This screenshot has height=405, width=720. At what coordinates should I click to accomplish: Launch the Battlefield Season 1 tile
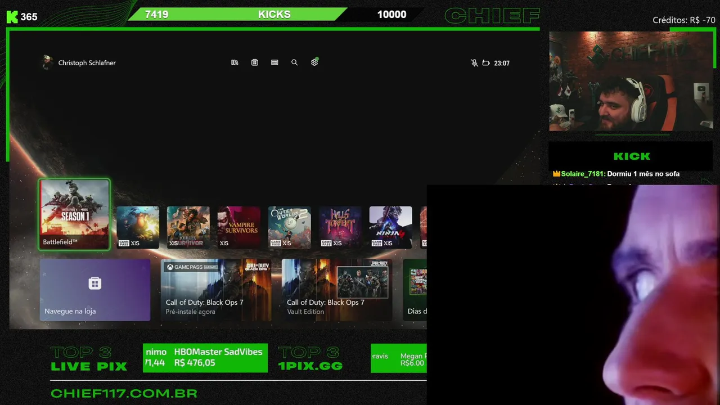pos(74,214)
